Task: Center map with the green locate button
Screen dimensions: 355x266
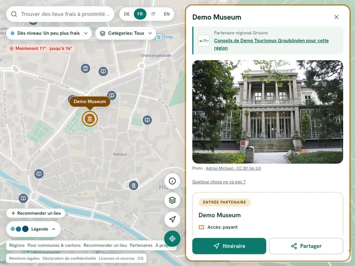Action: coord(172,238)
